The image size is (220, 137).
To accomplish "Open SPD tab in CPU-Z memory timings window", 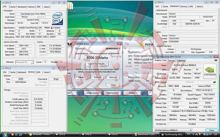I will click(38, 72).
